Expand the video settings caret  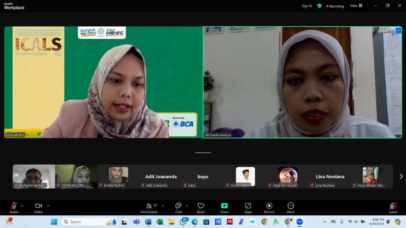tap(48, 206)
